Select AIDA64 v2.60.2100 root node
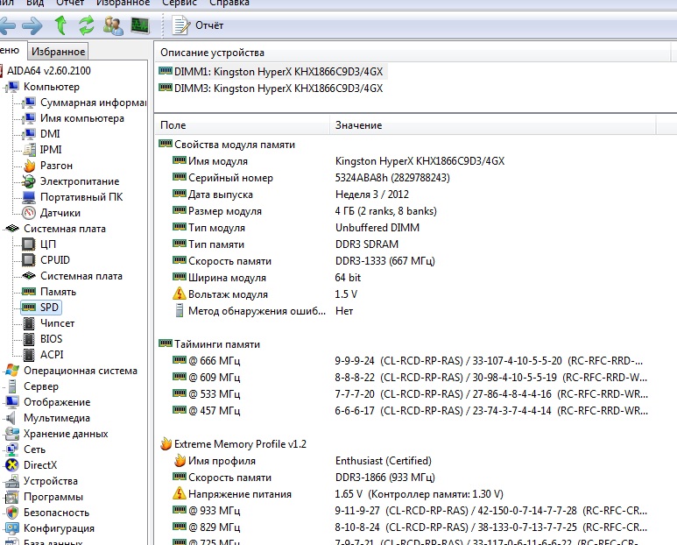Image resolution: width=677 pixels, height=545 pixels. 49,70
